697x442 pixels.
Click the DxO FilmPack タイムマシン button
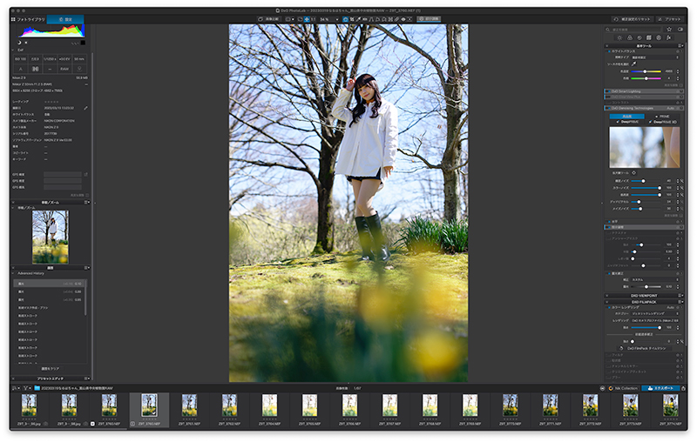[644, 348]
